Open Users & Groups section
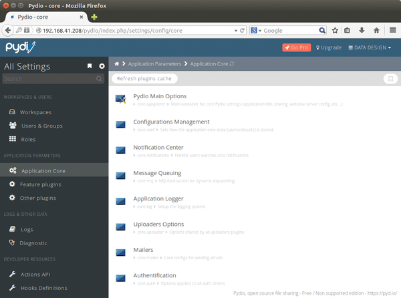Image resolution: width=401 pixels, height=298 pixels. (42, 126)
